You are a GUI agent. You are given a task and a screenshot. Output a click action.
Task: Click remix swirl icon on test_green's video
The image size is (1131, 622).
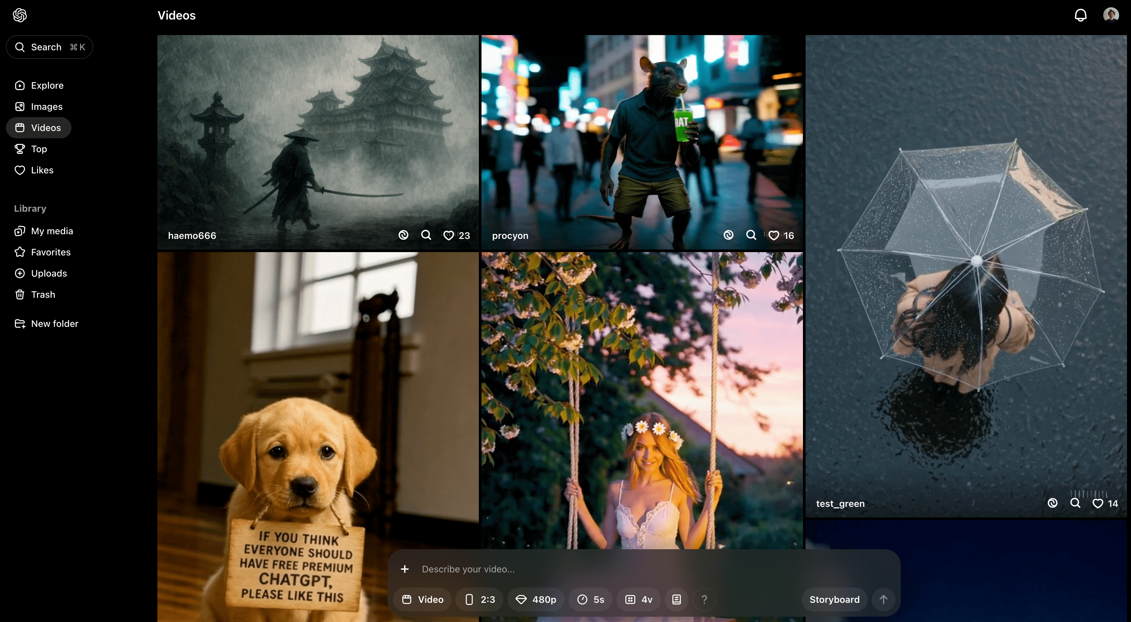point(1052,503)
